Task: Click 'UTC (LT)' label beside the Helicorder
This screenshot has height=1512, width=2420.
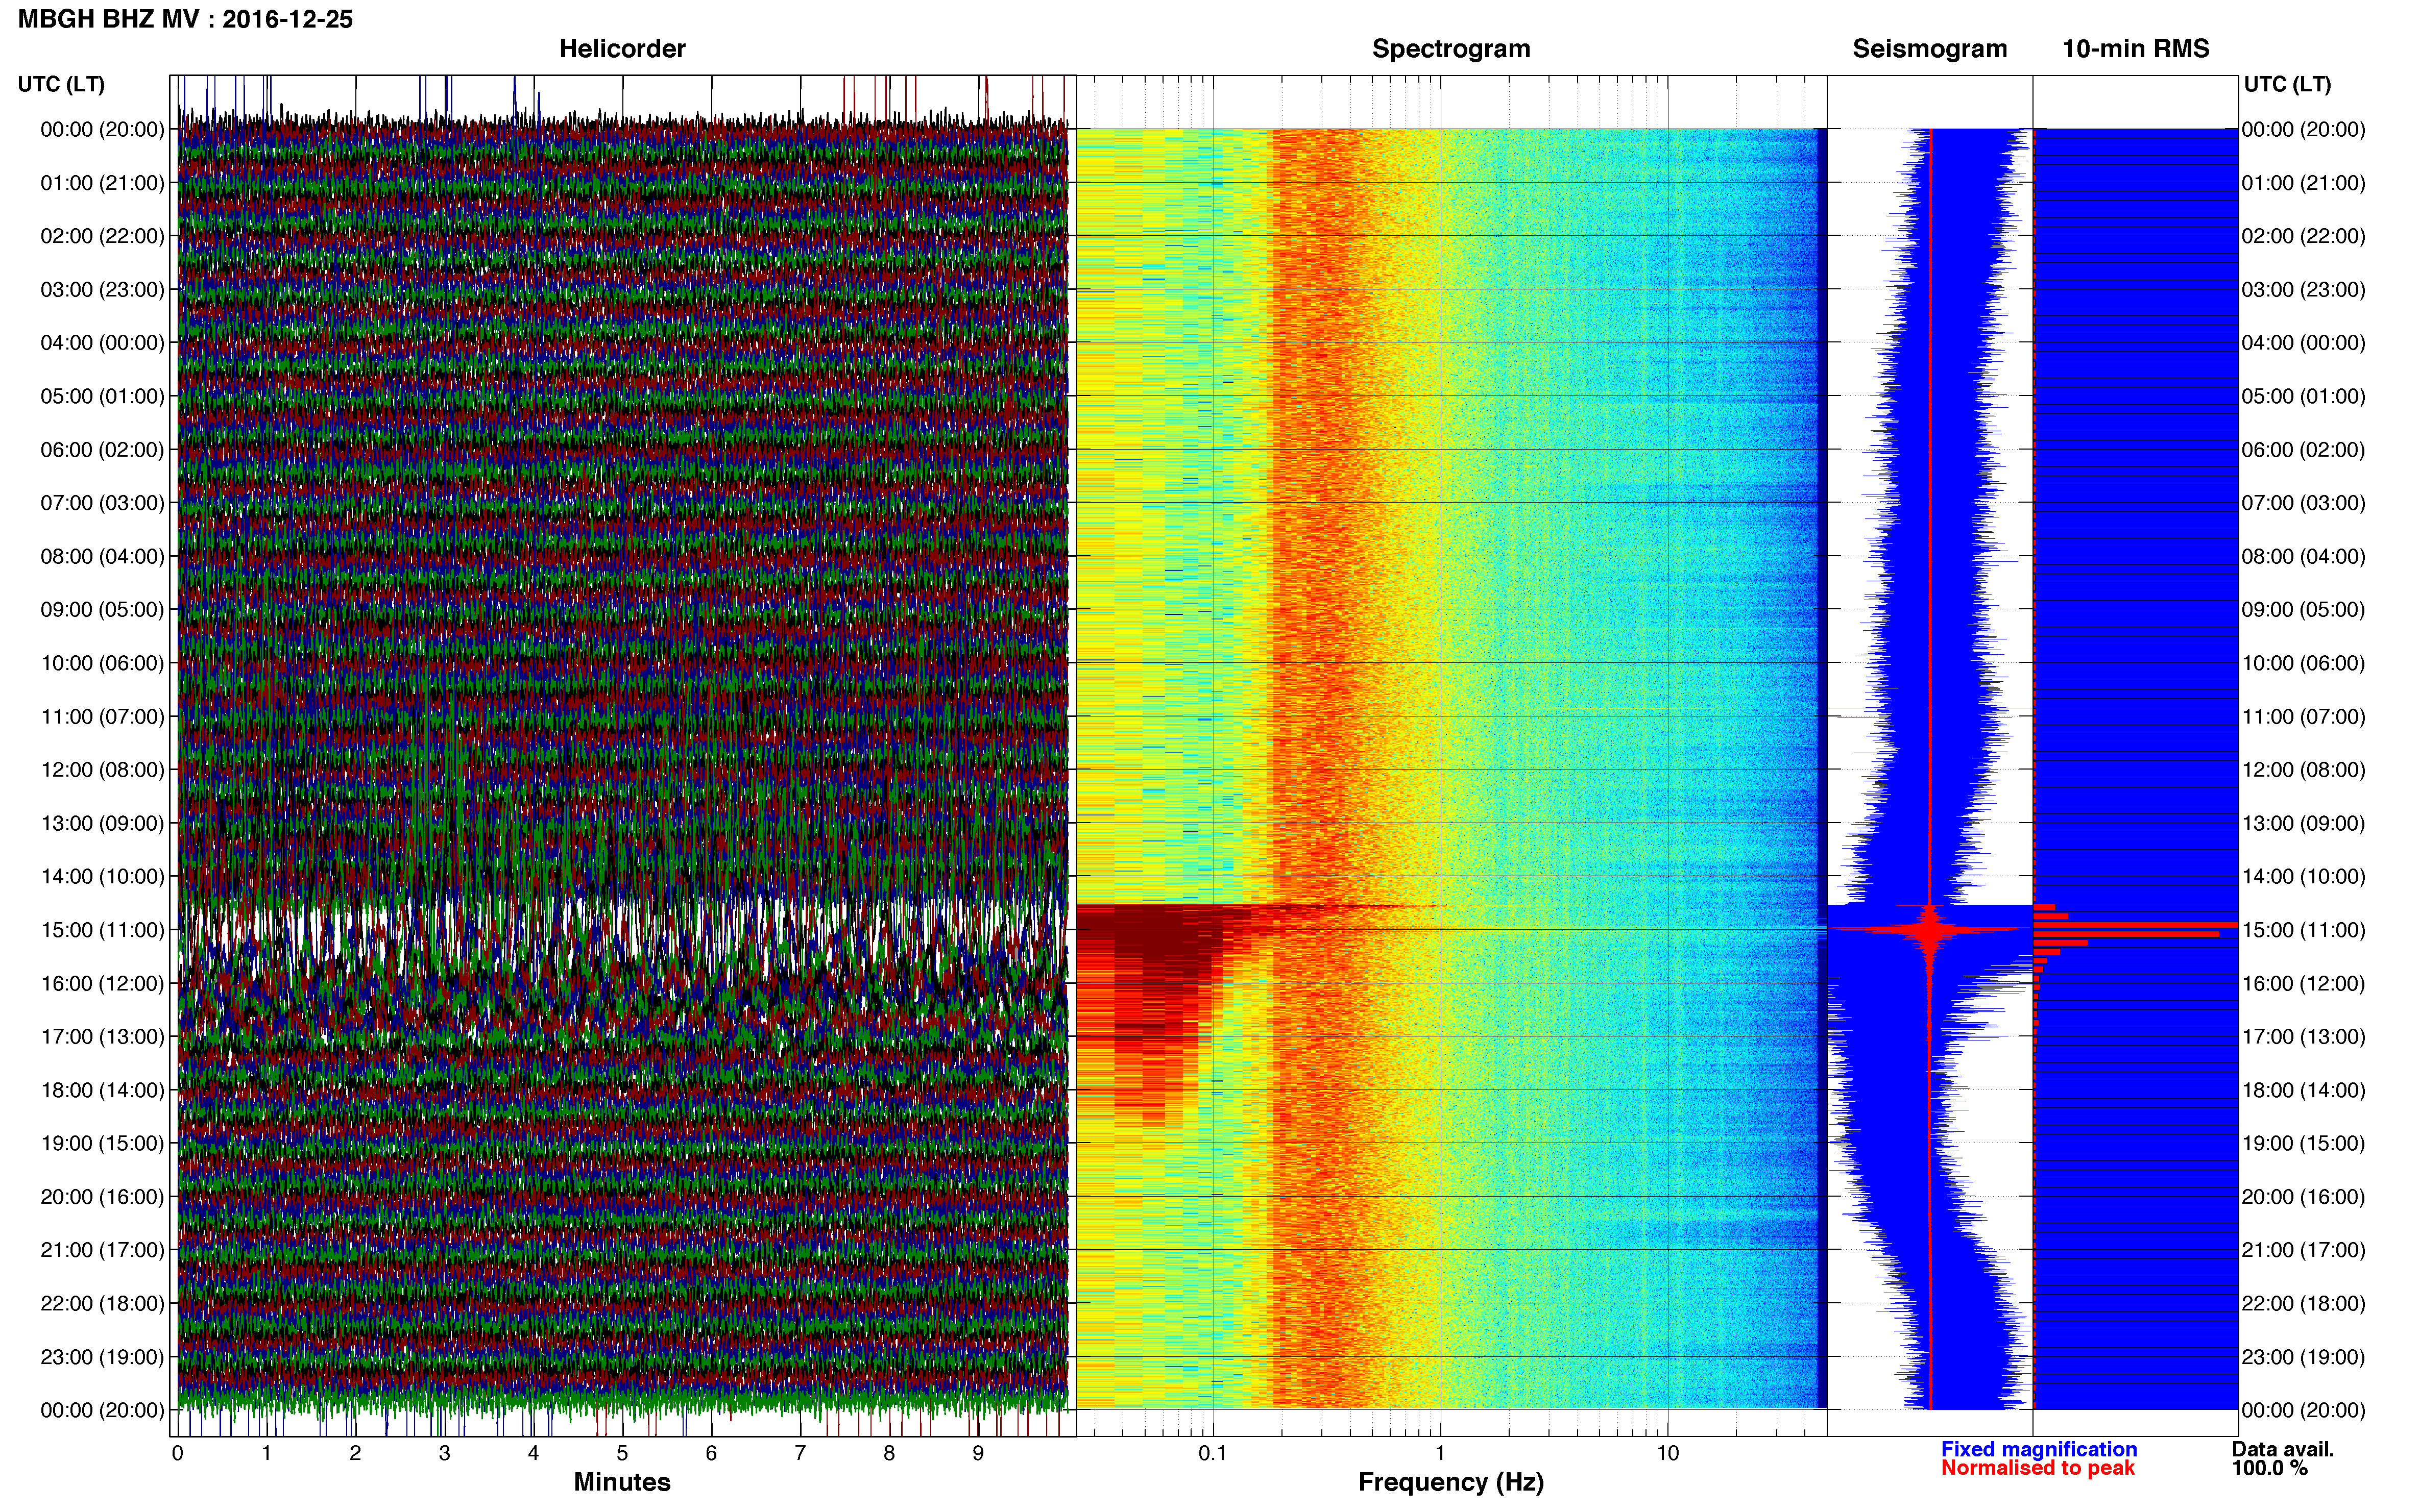Action: tap(61, 84)
